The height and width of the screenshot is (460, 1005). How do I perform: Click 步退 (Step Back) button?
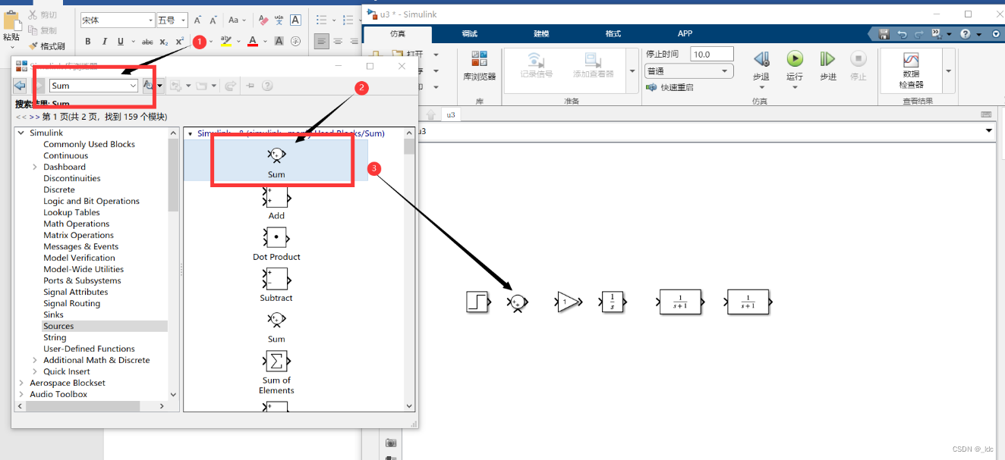(x=761, y=66)
